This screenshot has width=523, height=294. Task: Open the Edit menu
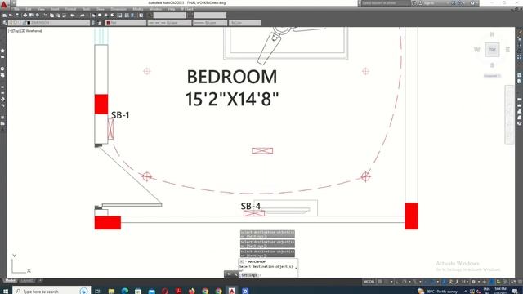(29, 9)
